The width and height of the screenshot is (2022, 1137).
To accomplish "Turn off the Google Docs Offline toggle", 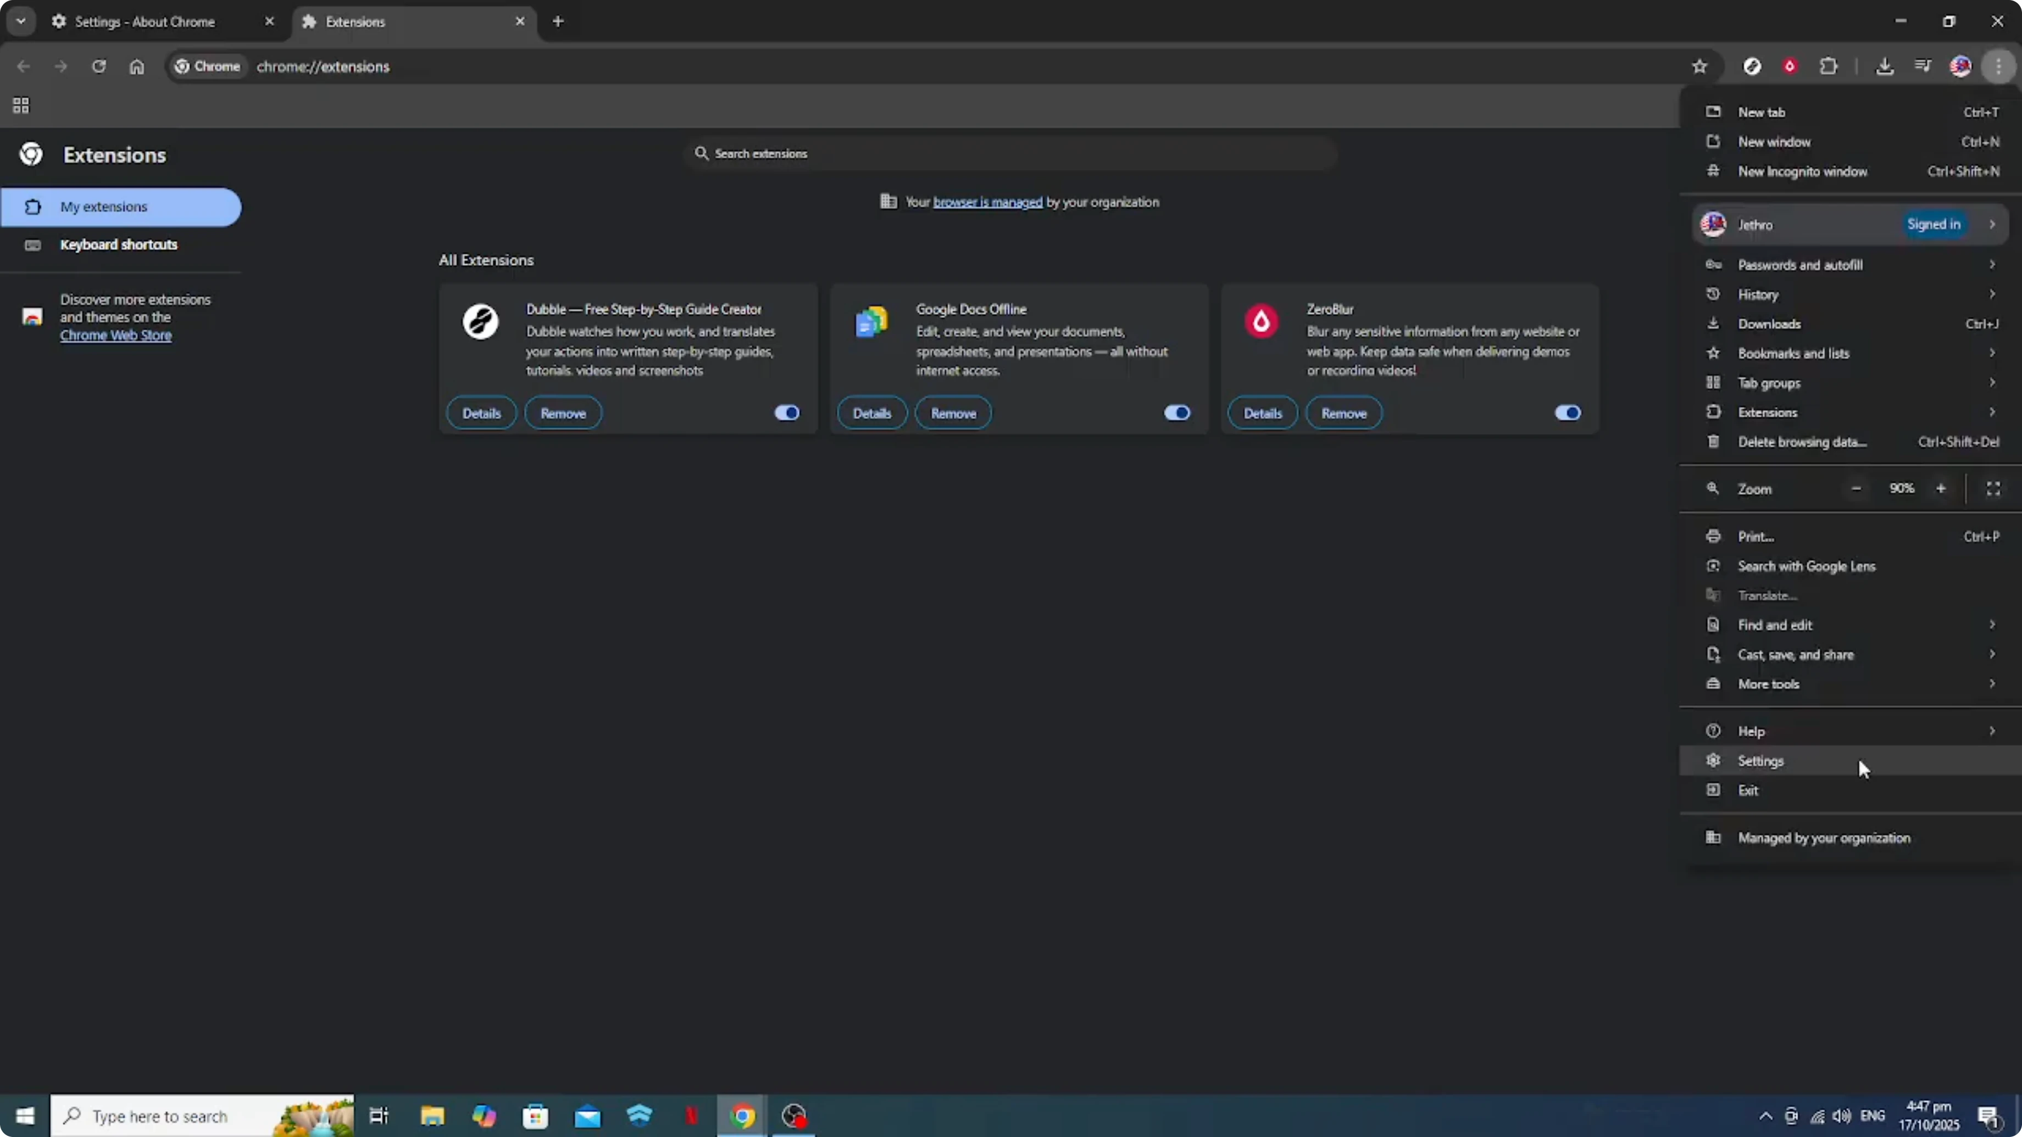I will click(1177, 413).
